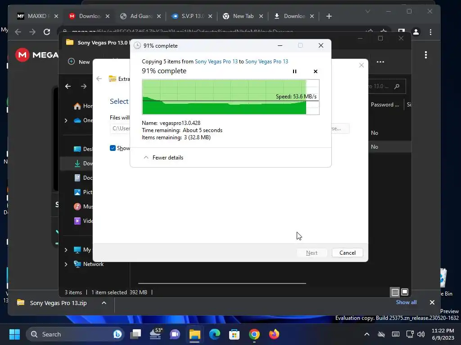Open the Chrome profile icon

pos(416,32)
